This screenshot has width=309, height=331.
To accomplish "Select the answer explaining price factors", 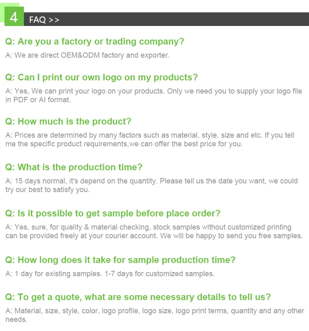I will tap(150, 135).
